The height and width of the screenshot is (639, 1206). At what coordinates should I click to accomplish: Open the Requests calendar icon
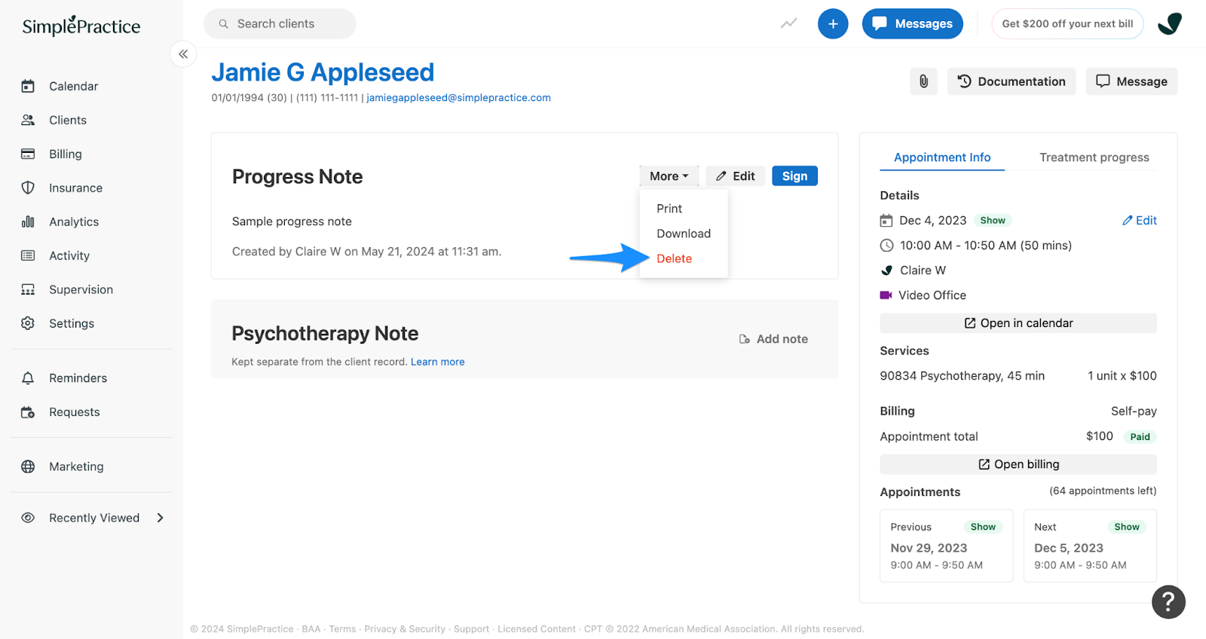click(28, 412)
